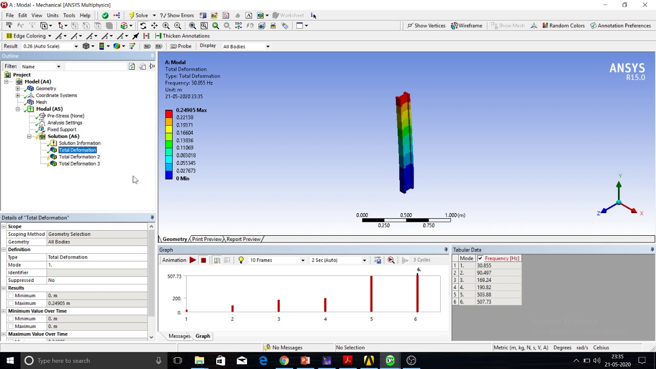The image size is (656, 369).
Task: Click the contour legend color bands icon
Action: (101, 46)
